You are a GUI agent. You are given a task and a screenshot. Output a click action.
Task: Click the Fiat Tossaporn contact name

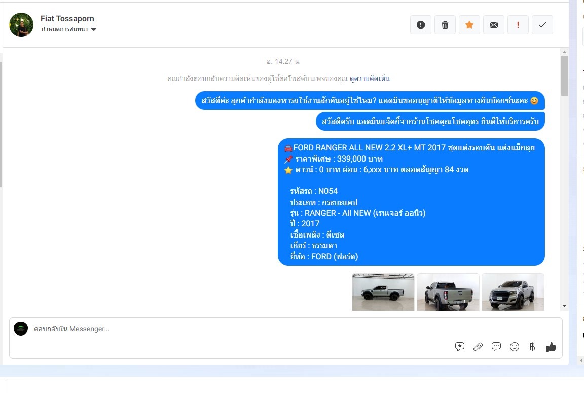tap(67, 18)
